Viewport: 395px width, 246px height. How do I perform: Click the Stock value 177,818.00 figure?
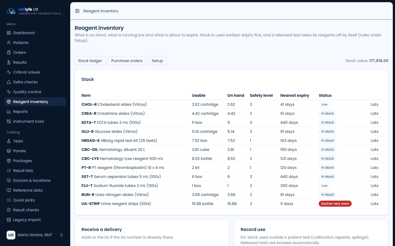pyautogui.click(x=379, y=61)
